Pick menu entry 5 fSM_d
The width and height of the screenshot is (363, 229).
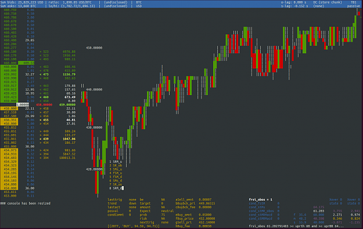[x=116, y=177]
